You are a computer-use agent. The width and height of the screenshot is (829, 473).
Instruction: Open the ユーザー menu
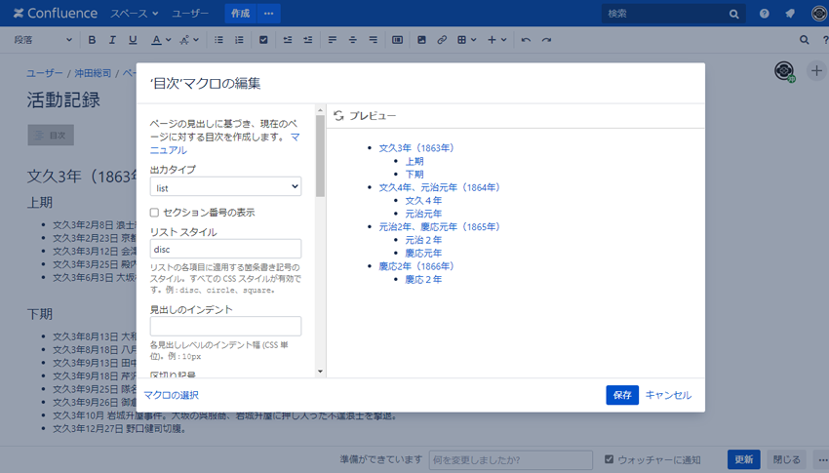pos(190,14)
